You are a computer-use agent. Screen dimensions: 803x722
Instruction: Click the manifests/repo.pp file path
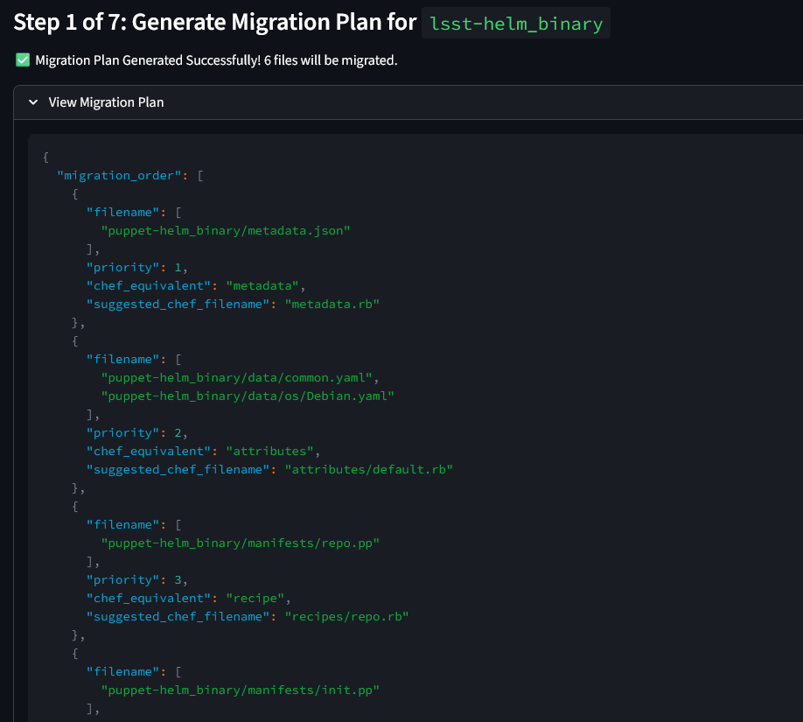(241, 543)
